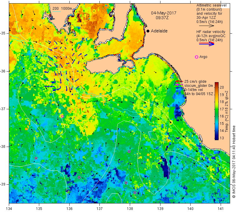Click the '30-Apr 12Z' legend text
This screenshot has width=236, height=212.
coord(206,18)
